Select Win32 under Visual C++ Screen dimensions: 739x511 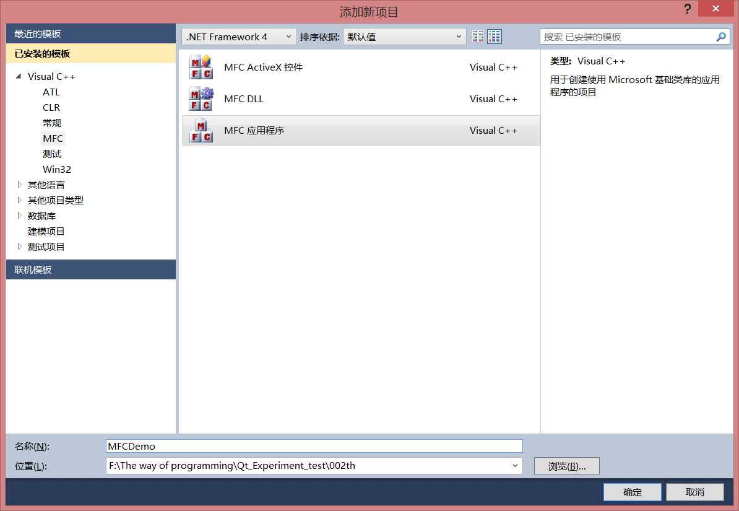56,169
